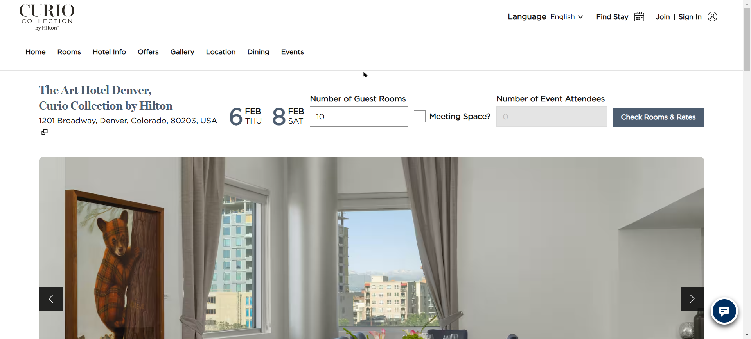Select the Gallery navigation item
This screenshot has width=751, height=339.
coord(182,52)
